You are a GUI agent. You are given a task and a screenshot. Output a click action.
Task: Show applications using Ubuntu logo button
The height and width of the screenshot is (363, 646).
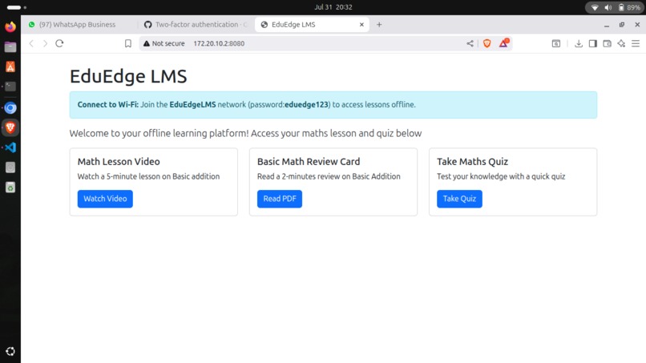pyautogui.click(x=10, y=351)
